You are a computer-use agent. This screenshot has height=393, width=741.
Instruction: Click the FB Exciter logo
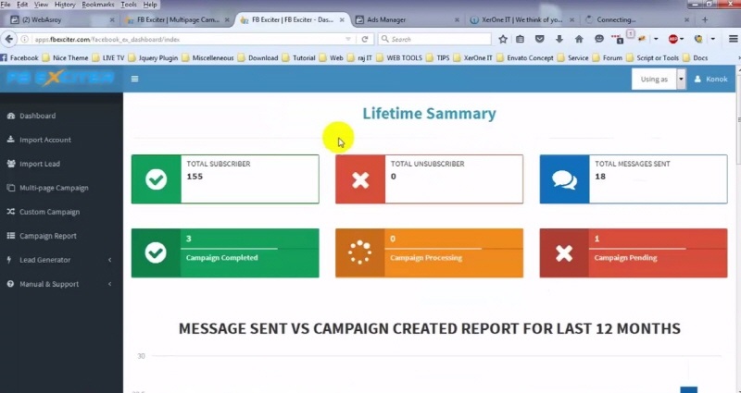tap(60, 78)
